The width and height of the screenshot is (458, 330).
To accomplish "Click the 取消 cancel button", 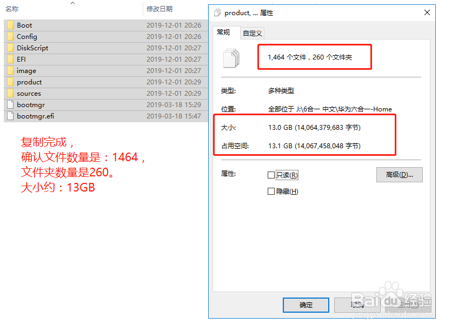I will [357, 305].
